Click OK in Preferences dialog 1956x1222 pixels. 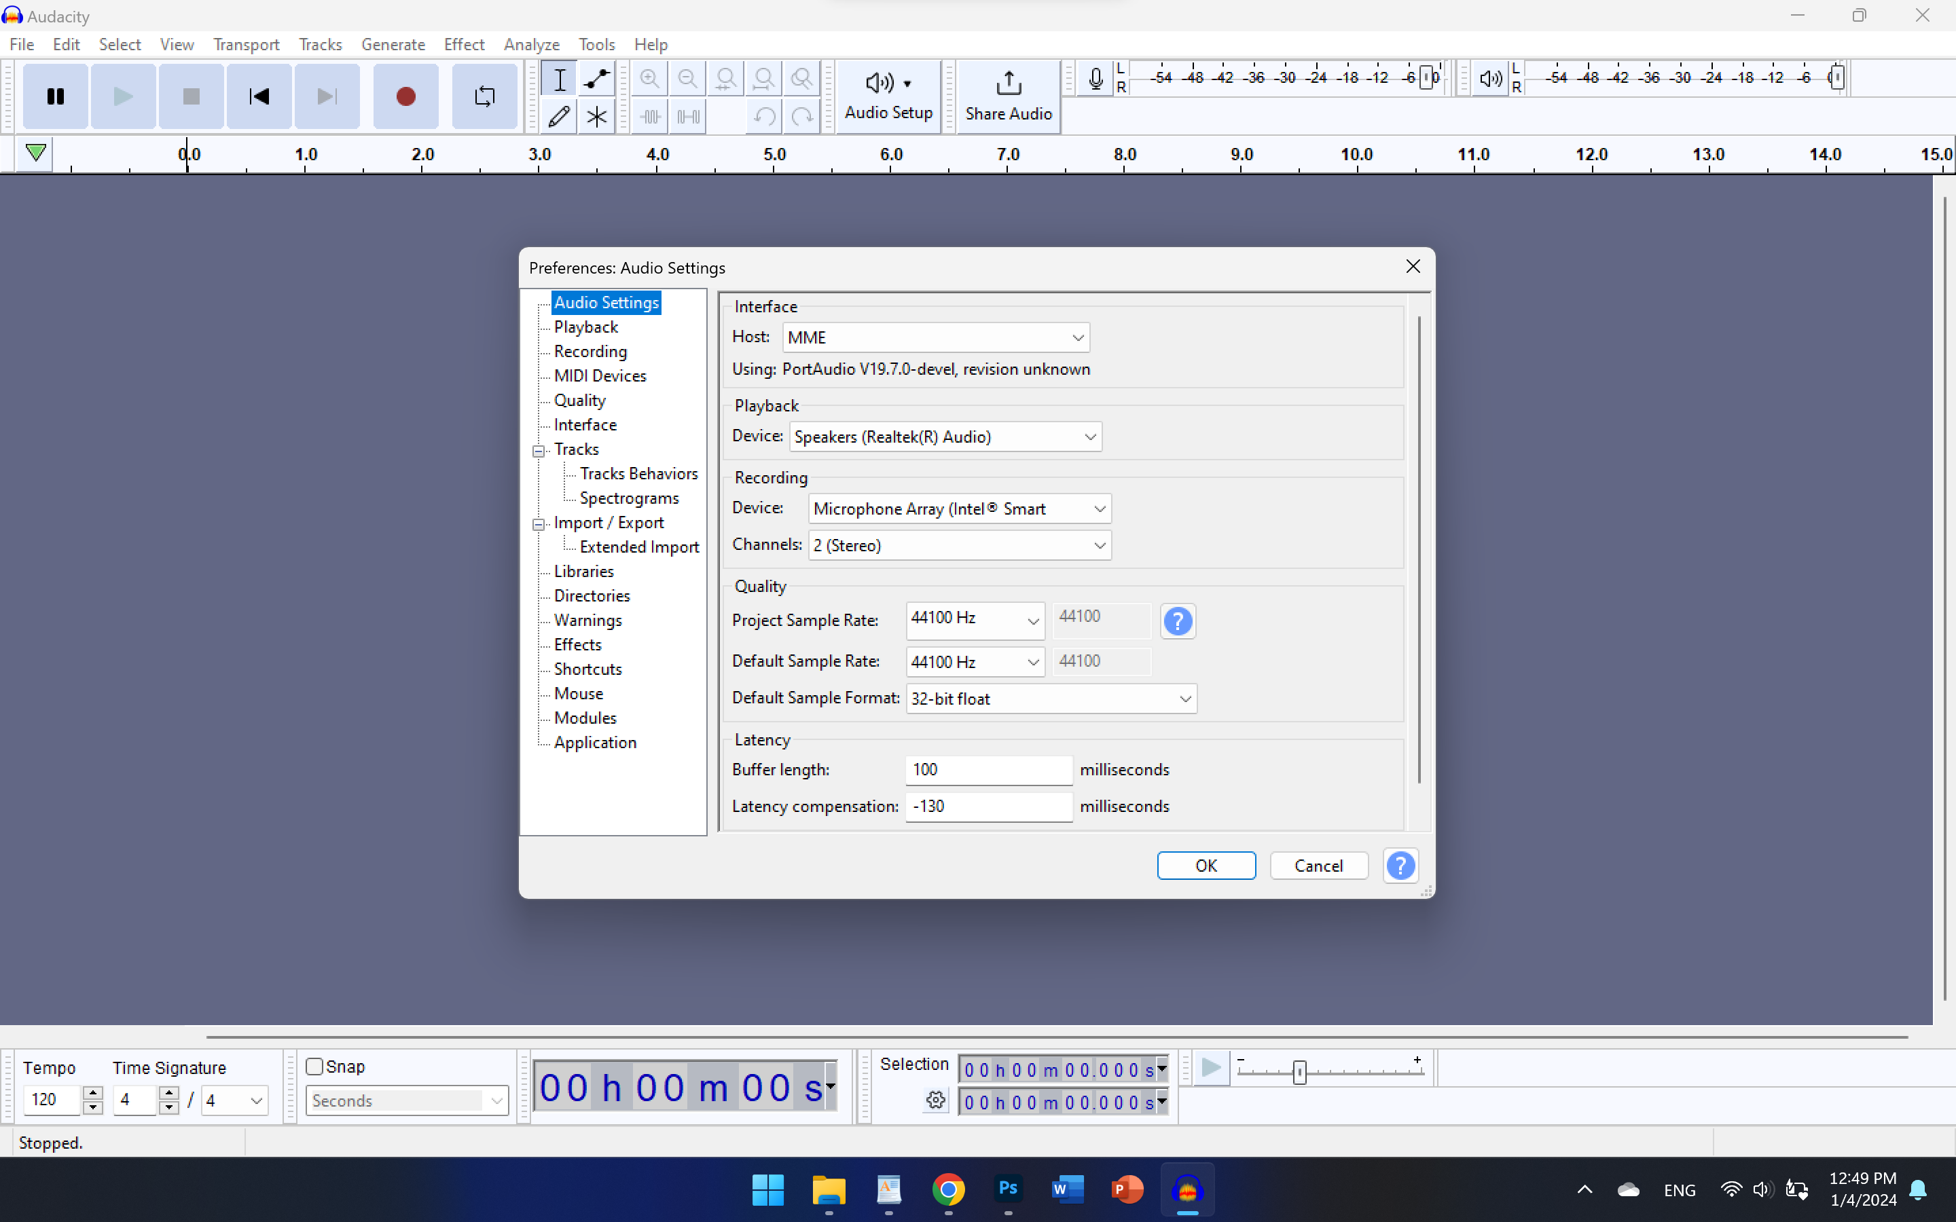1206,866
